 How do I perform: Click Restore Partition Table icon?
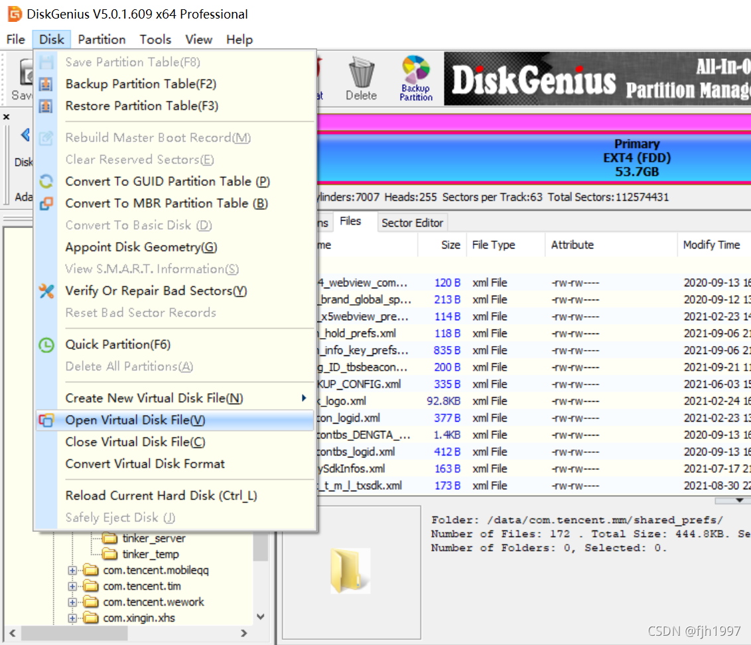click(46, 106)
